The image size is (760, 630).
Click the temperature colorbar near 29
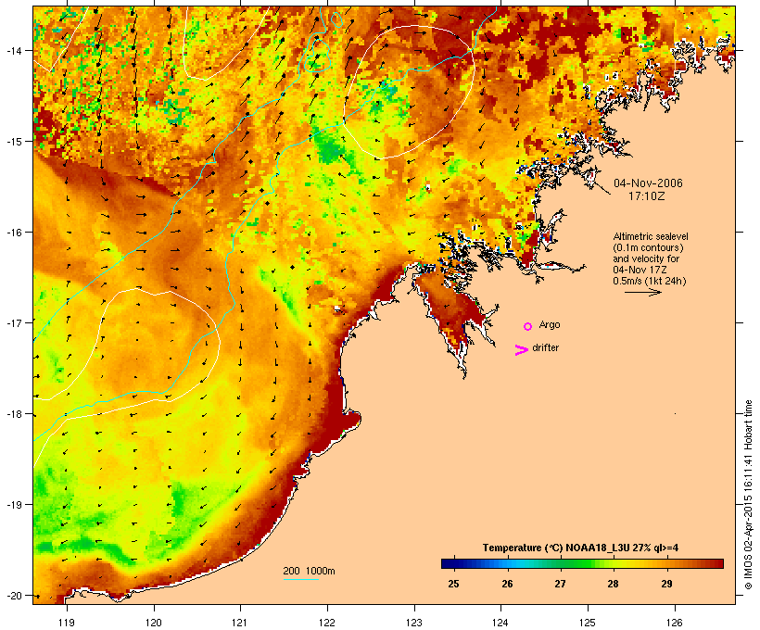tap(667, 563)
